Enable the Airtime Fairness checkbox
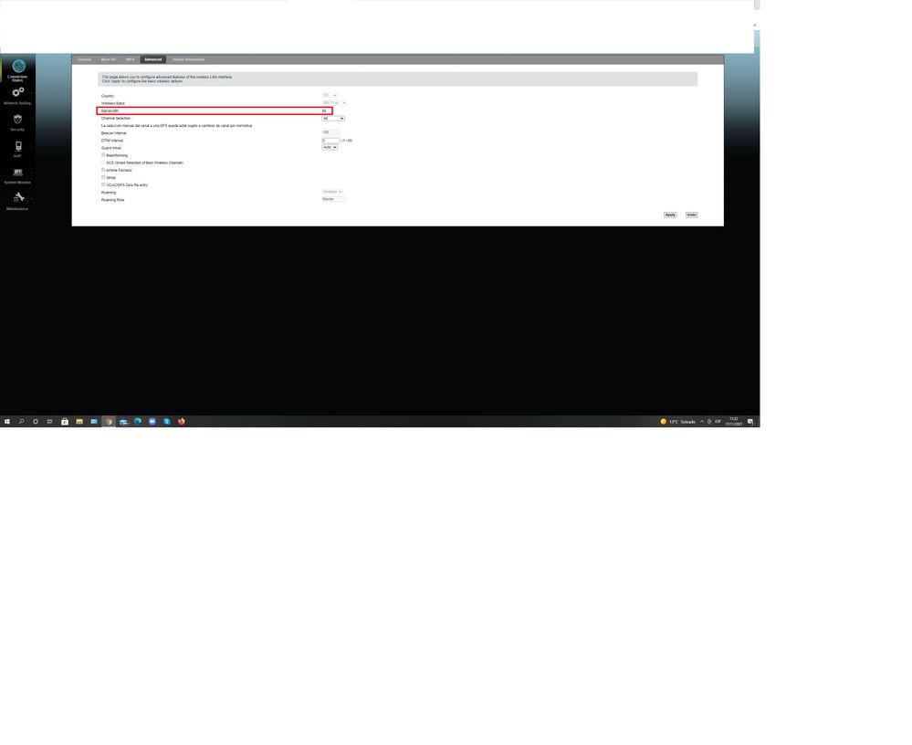This screenshot has width=912, height=745. pyautogui.click(x=103, y=170)
